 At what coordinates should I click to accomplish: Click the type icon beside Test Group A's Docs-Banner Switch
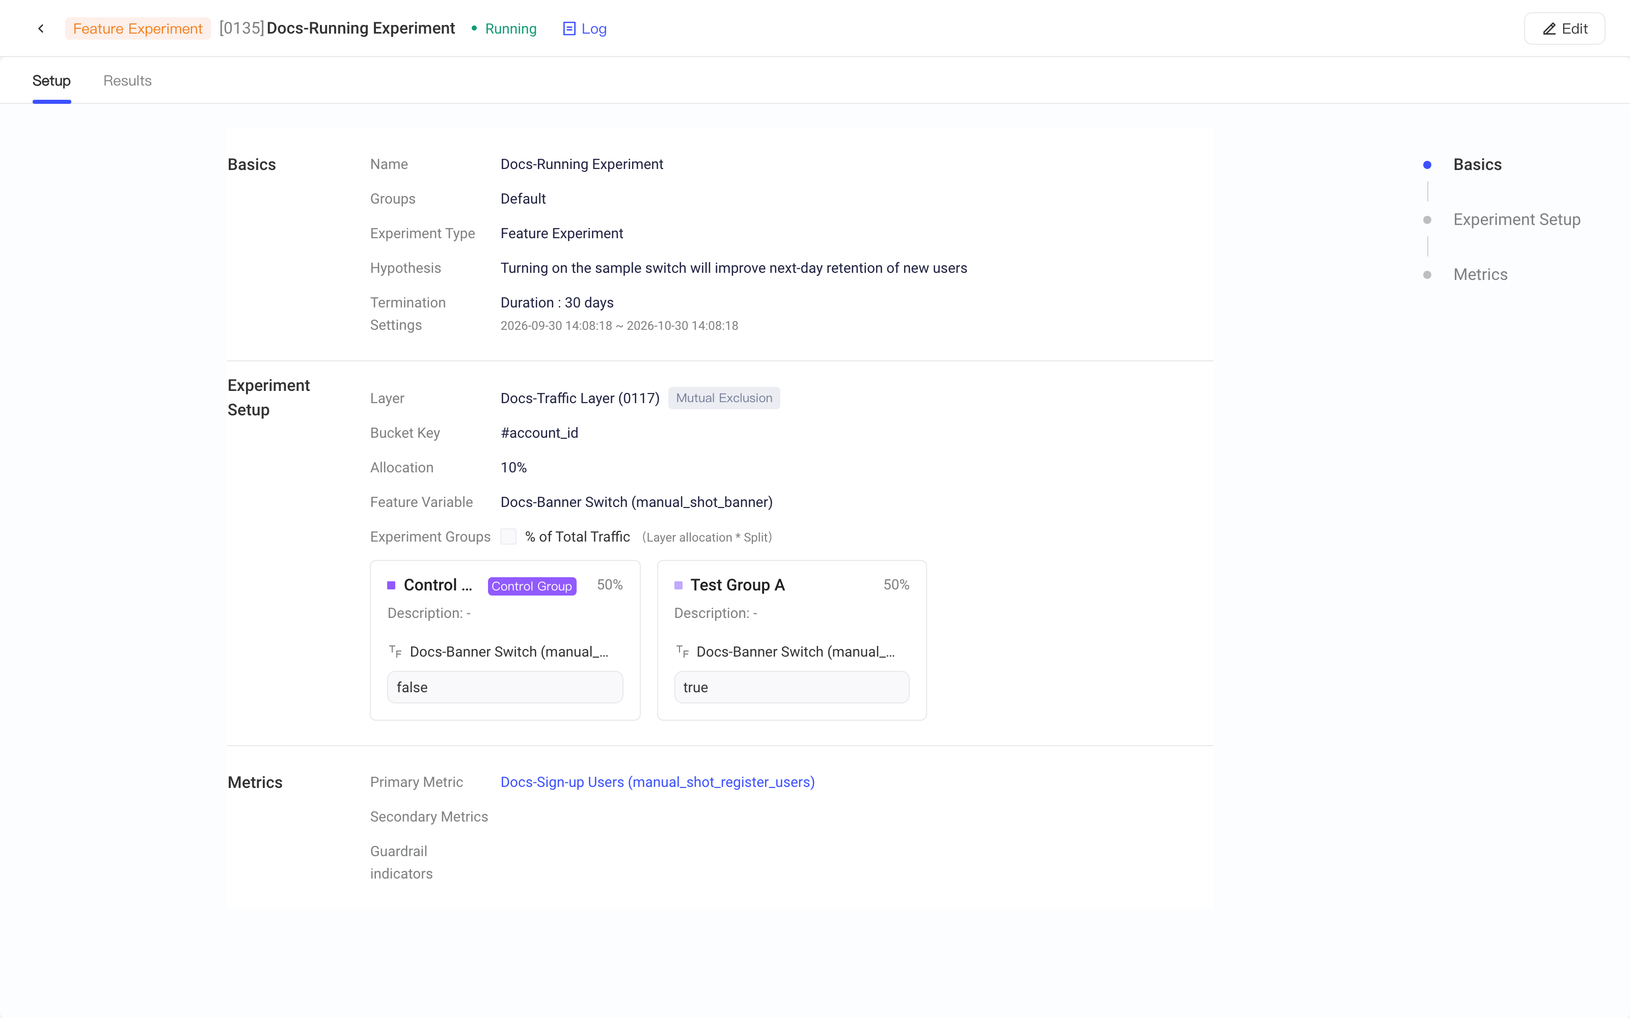pos(683,651)
